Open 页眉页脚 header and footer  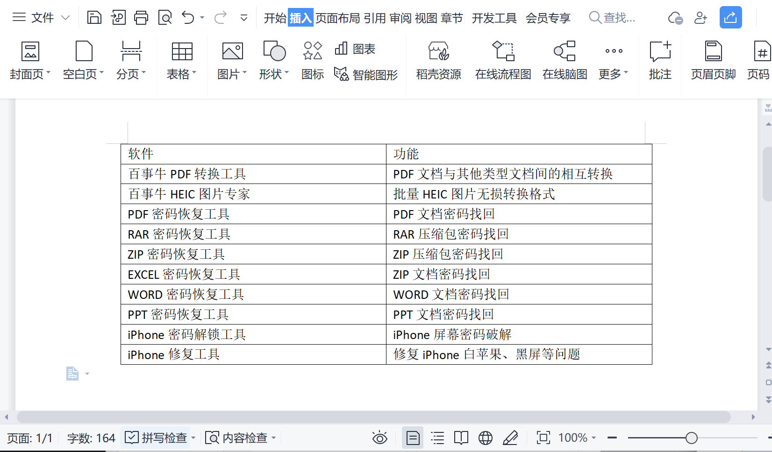point(713,61)
